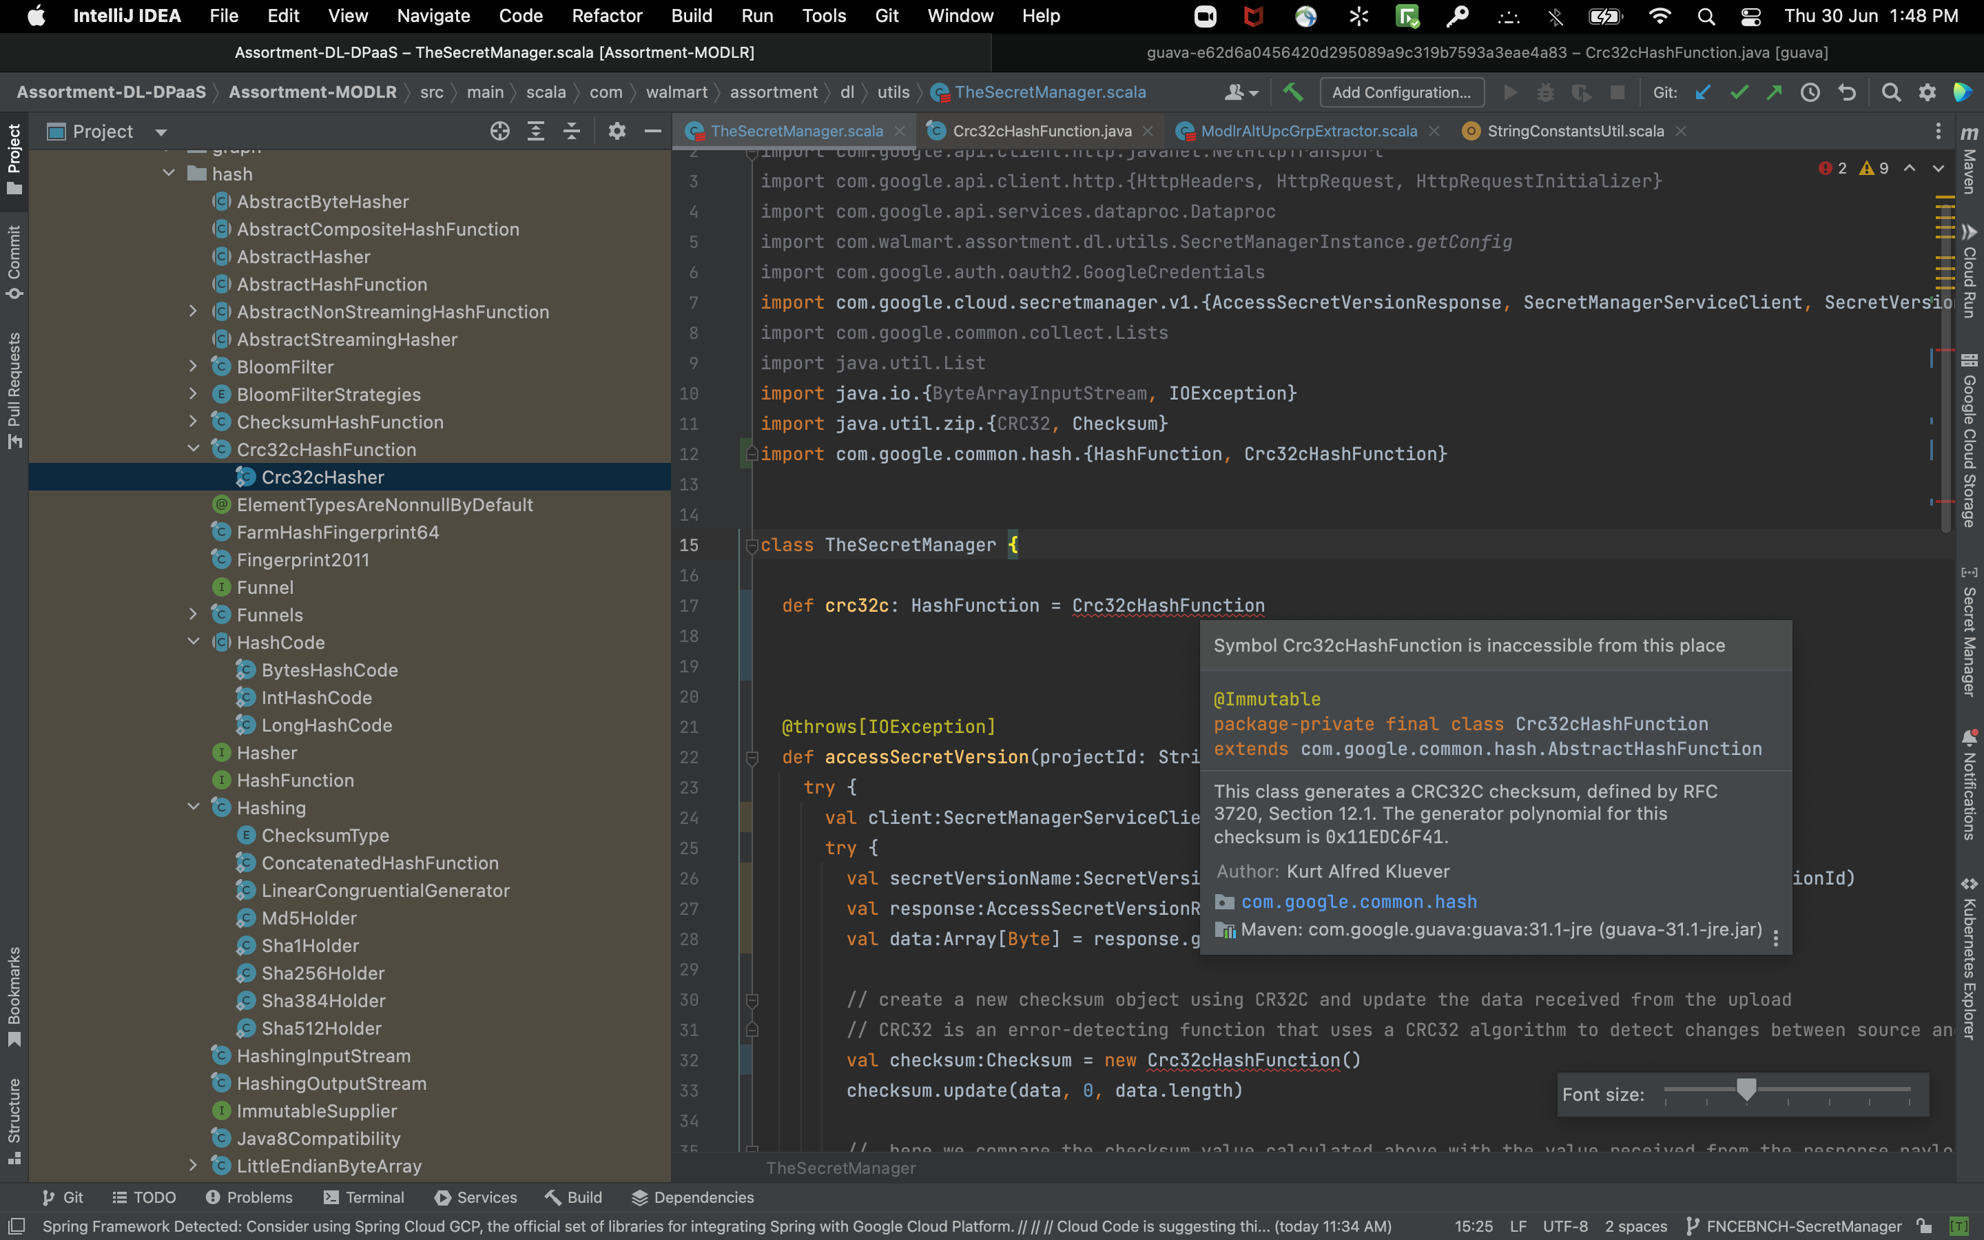The width and height of the screenshot is (1984, 1240).
Task: Click the com.google.common.hash package link
Action: pos(1358,901)
